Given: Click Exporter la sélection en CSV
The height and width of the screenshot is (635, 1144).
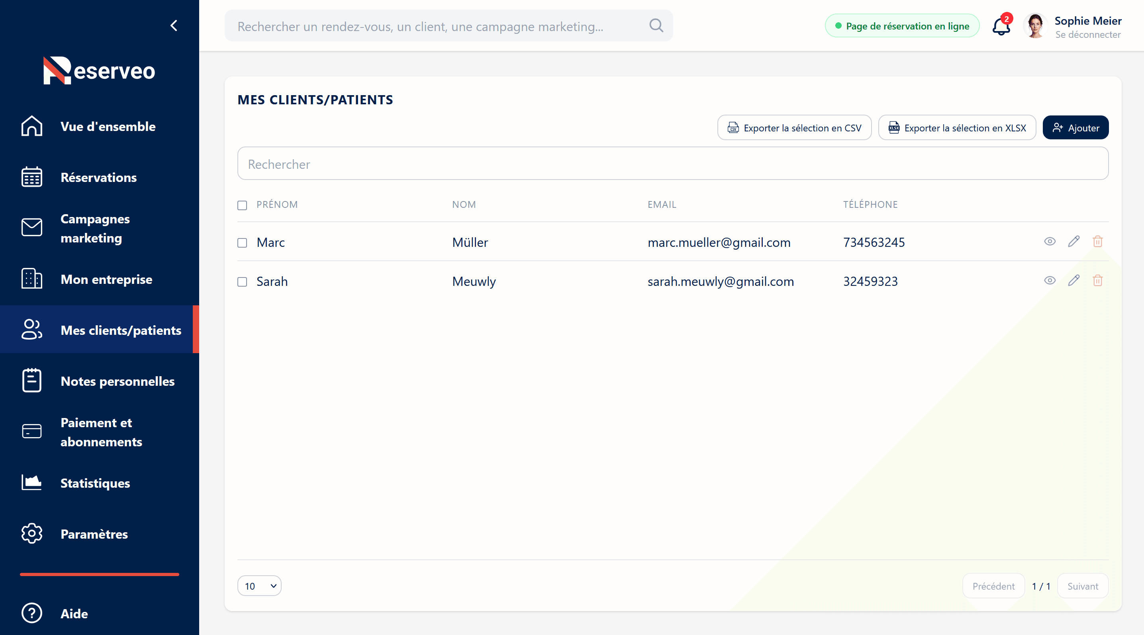Looking at the screenshot, I should [x=795, y=128].
